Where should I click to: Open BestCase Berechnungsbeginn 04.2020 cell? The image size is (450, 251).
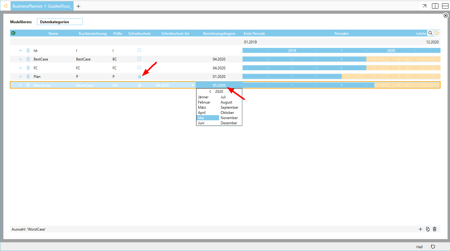219,59
